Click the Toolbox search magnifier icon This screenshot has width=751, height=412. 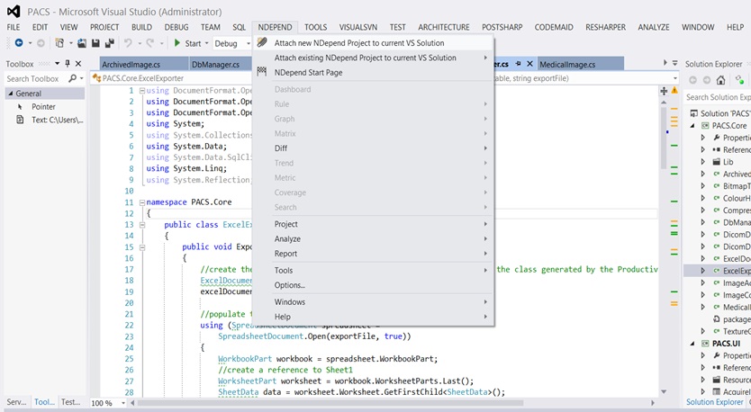click(72, 78)
